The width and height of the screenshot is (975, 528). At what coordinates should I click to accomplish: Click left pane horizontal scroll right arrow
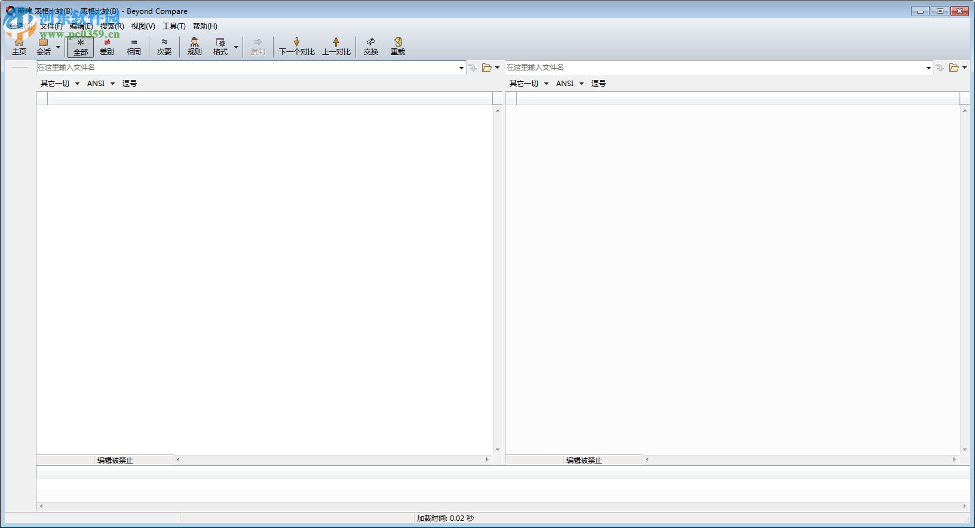coord(487,460)
